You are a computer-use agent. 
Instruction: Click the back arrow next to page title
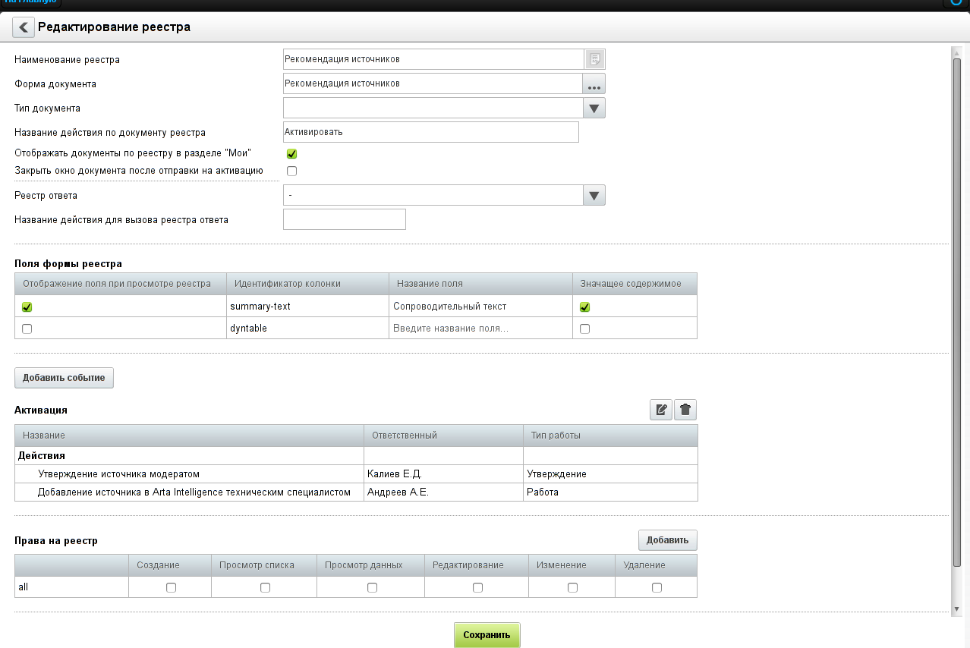[x=24, y=27]
